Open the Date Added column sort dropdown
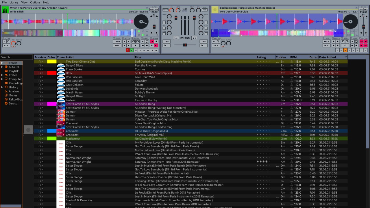The height and width of the screenshot is (208, 370). point(346,57)
